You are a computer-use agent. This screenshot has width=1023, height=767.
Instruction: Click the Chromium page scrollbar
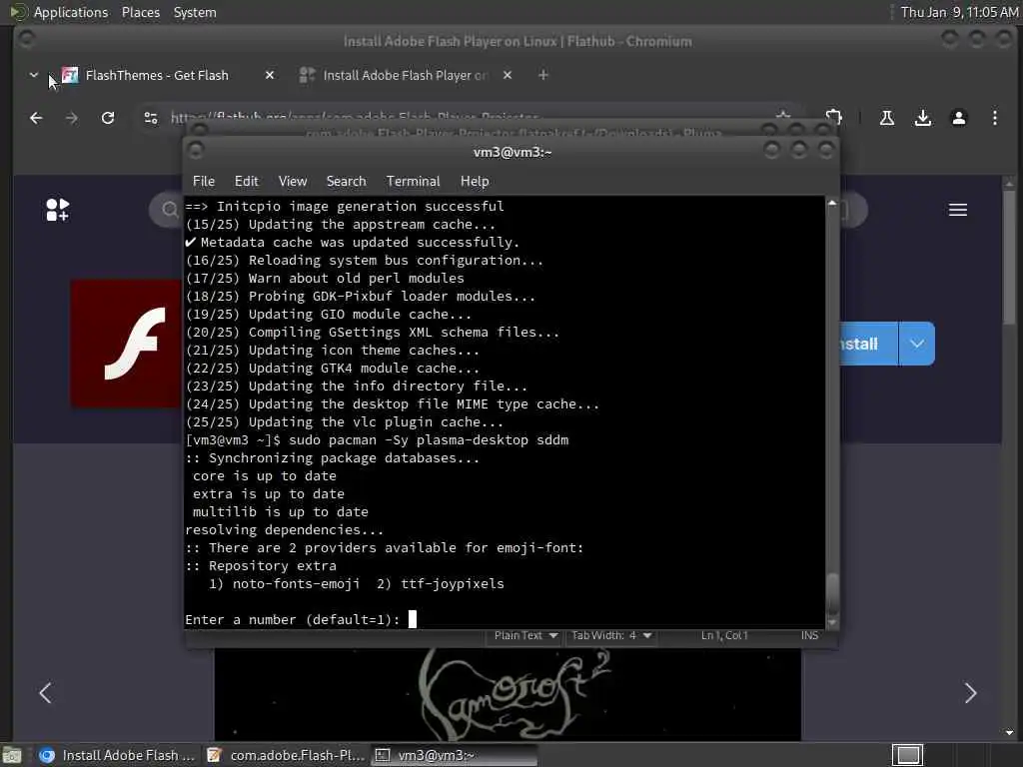pyautogui.click(x=1010, y=255)
